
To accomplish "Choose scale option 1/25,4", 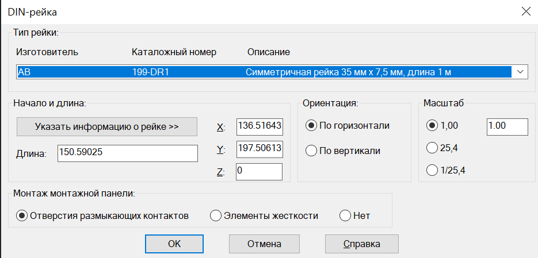I will click(445, 170).
